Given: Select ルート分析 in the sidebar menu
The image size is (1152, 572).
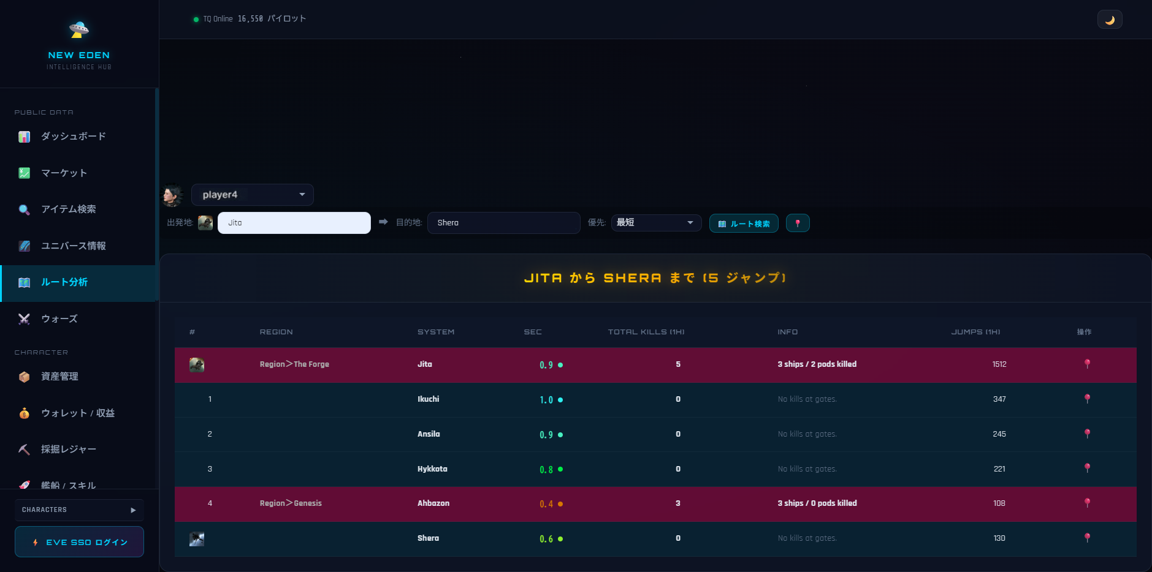Looking at the screenshot, I should 64,282.
